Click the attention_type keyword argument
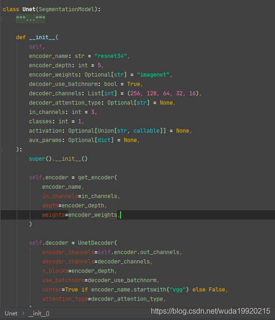The width and height of the screenshot is (275, 320). click(x=65, y=299)
